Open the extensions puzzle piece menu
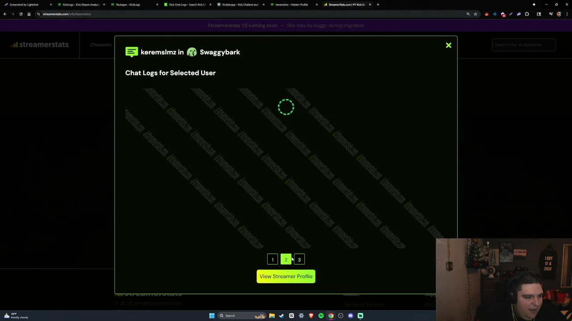Screen dimensions: 572x321 527,14
